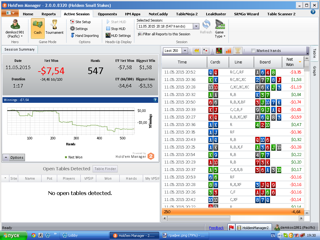The height and width of the screenshot is (240, 320).
Task: Click Filter all Reports to this Session
Action: (x=164, y=34)
